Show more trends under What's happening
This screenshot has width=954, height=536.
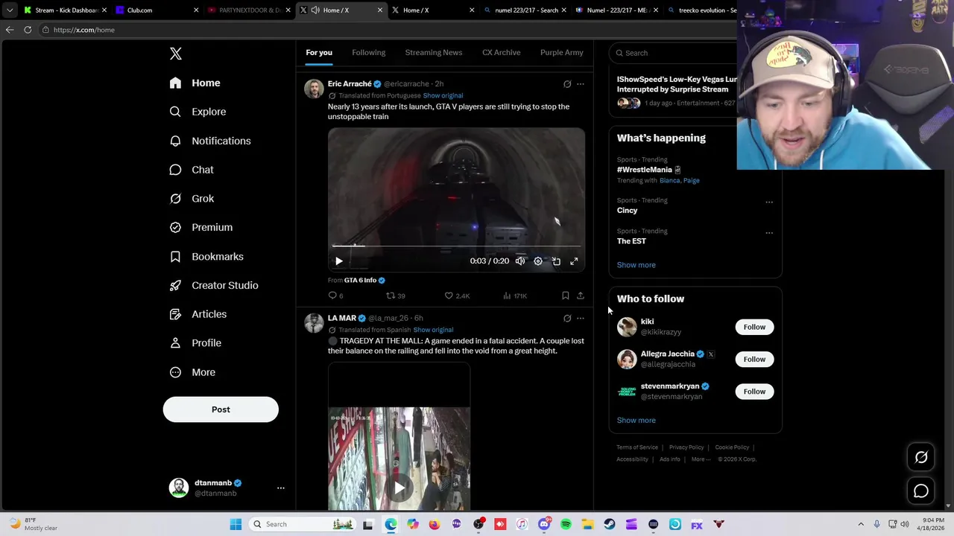(636, 265)
